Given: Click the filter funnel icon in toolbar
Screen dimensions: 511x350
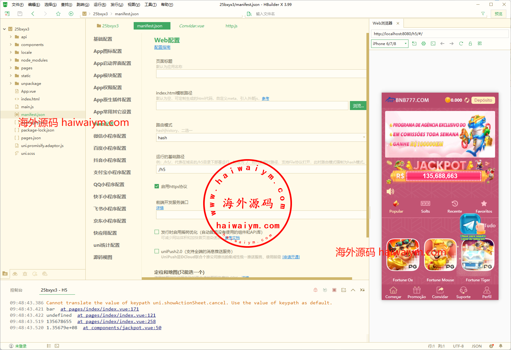Looking at the screenshot, I should click(x=483, y=14).
